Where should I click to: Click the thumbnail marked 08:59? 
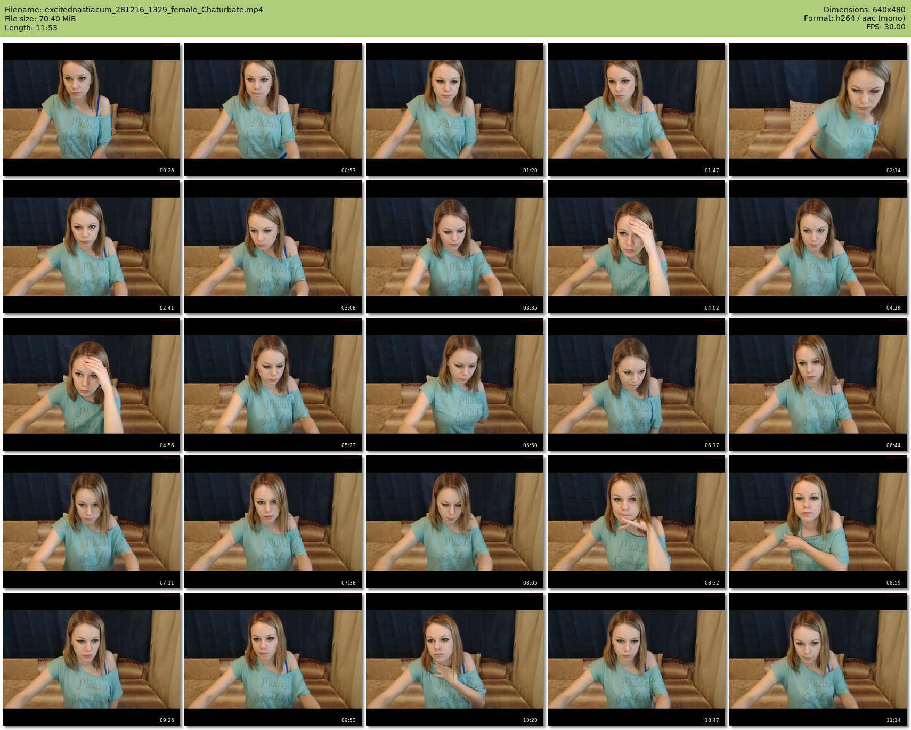coord(818,522)
